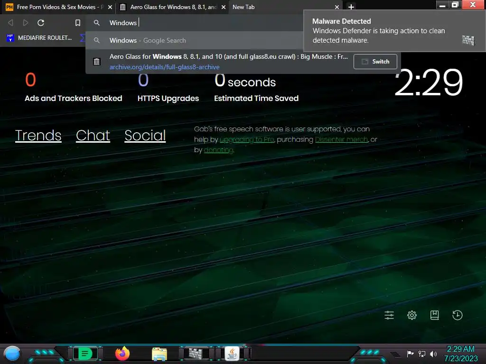
Task: Open the Start orb on taskbar
Action: (12, 354)
